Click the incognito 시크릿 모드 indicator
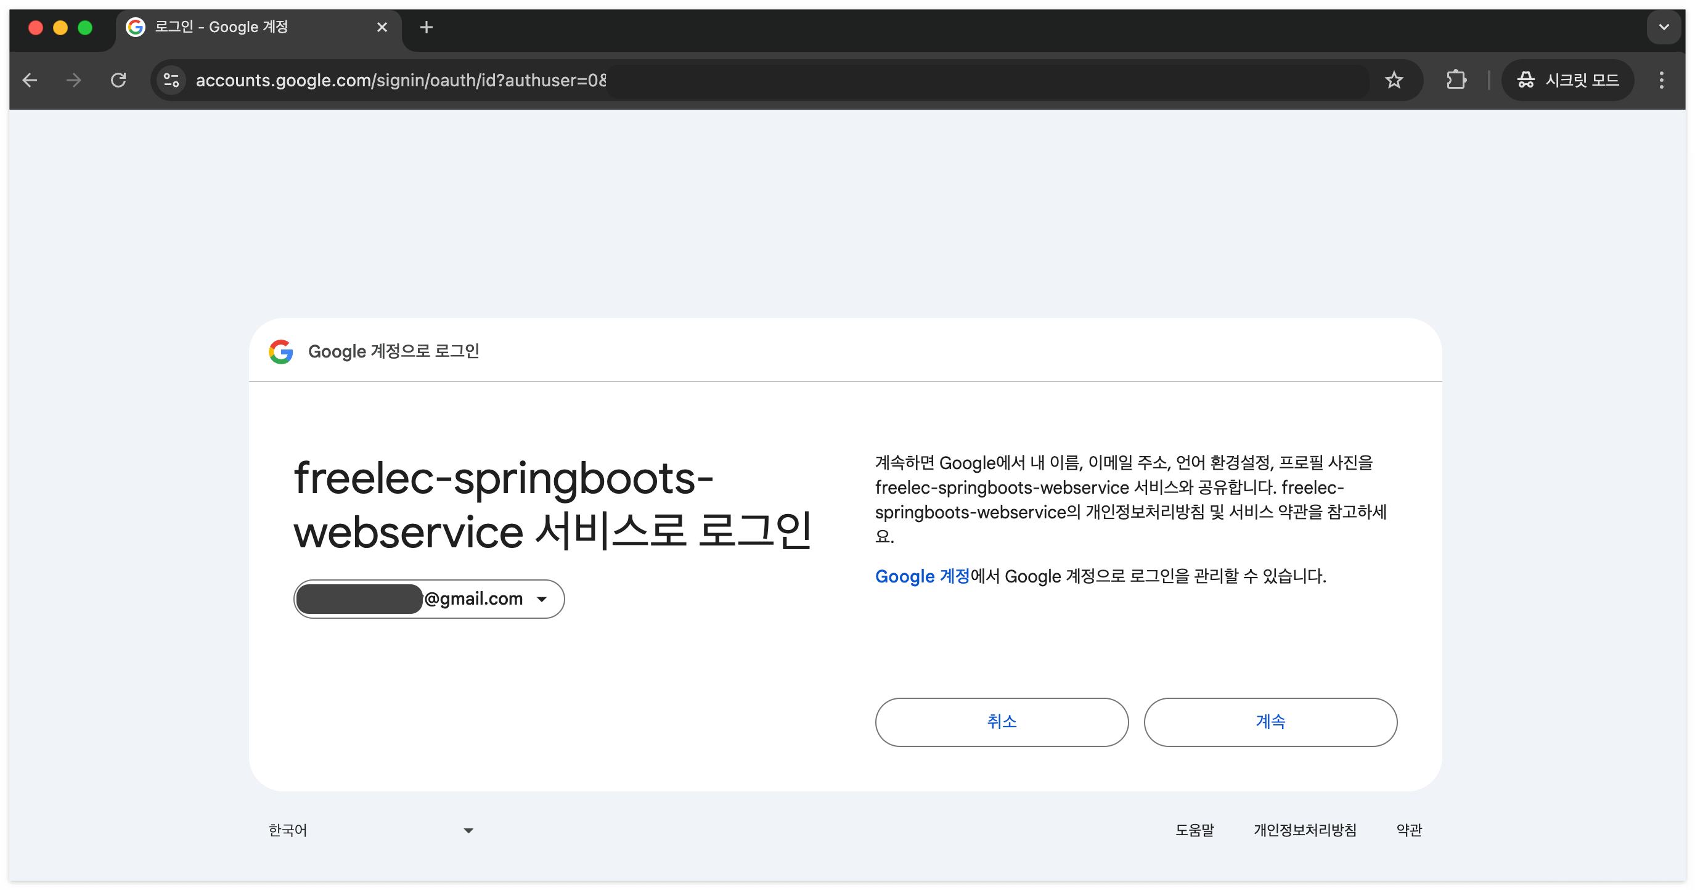Screen dimensions: 1695x890 pos(1567,80)
